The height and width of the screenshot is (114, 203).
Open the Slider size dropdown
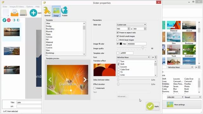pyautogui.click(x=131, y=25)
